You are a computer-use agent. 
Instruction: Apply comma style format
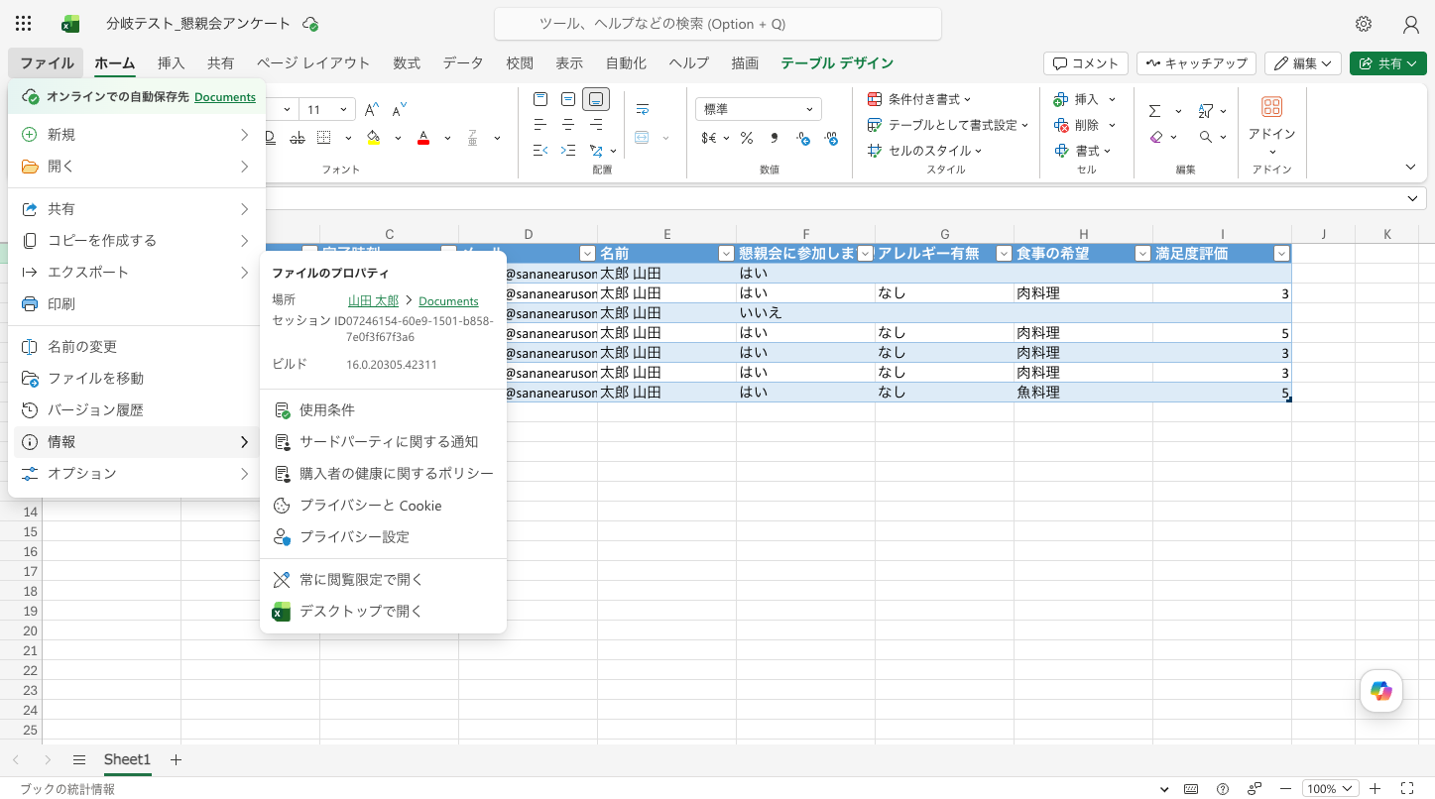coord(774,138)
